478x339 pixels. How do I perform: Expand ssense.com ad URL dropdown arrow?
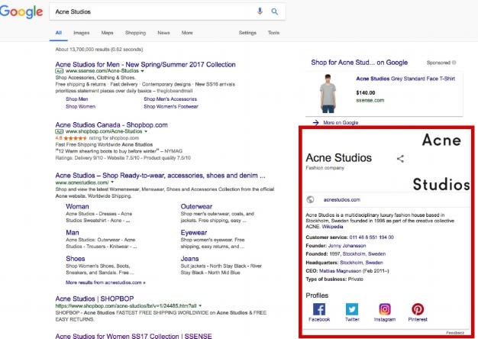click(142, 71)
